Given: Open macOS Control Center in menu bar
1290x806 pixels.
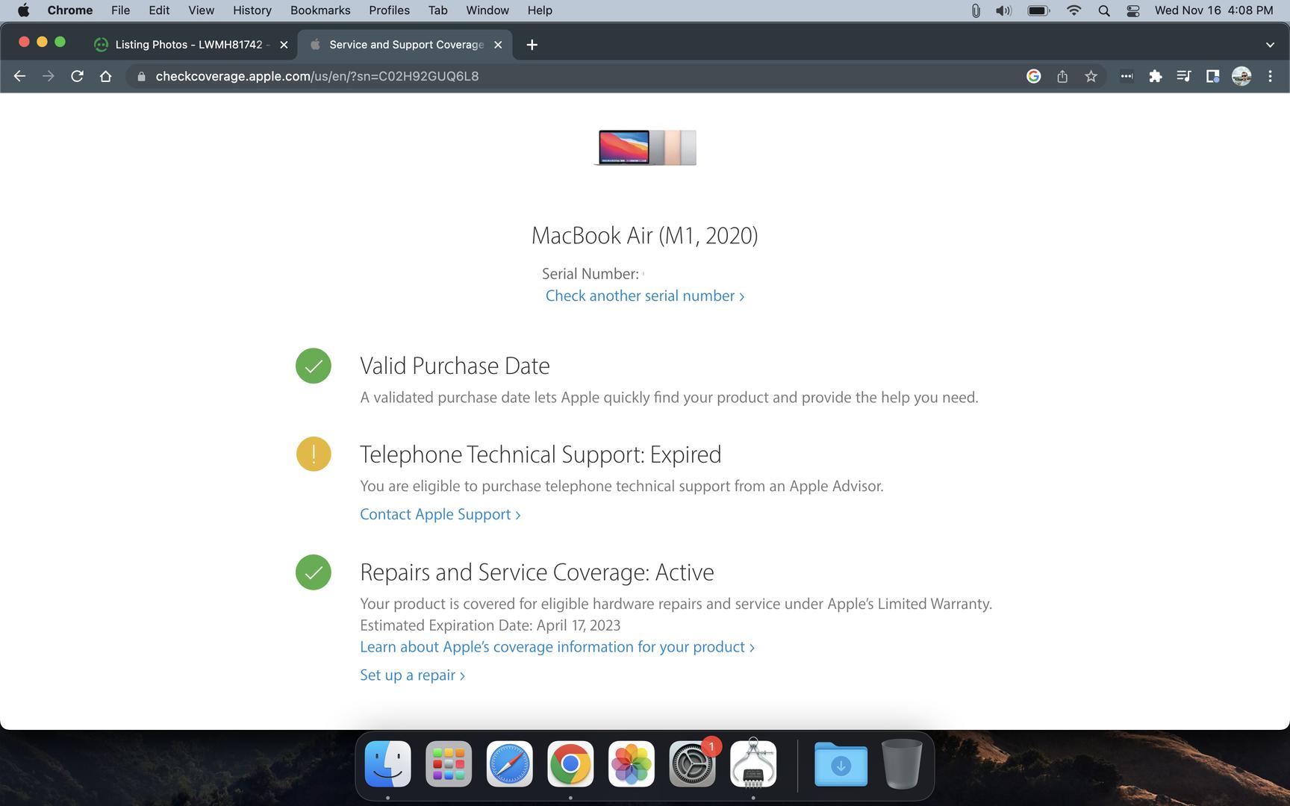Looking at the screenshot, I should pyautogui.click(x=1132, y=10).
